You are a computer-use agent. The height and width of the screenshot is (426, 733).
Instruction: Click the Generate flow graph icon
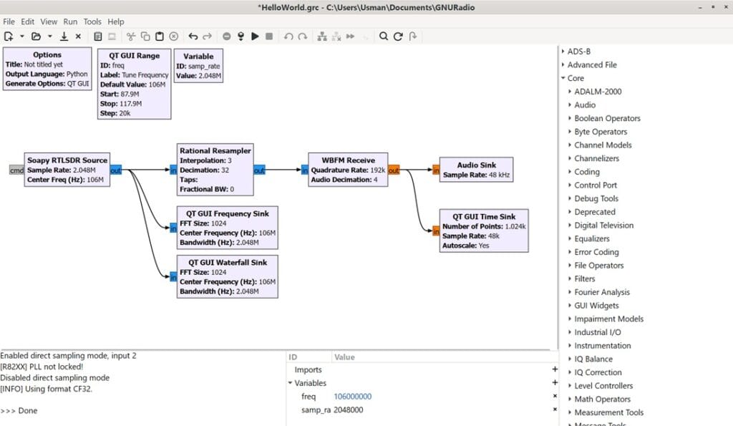[241, 36]
